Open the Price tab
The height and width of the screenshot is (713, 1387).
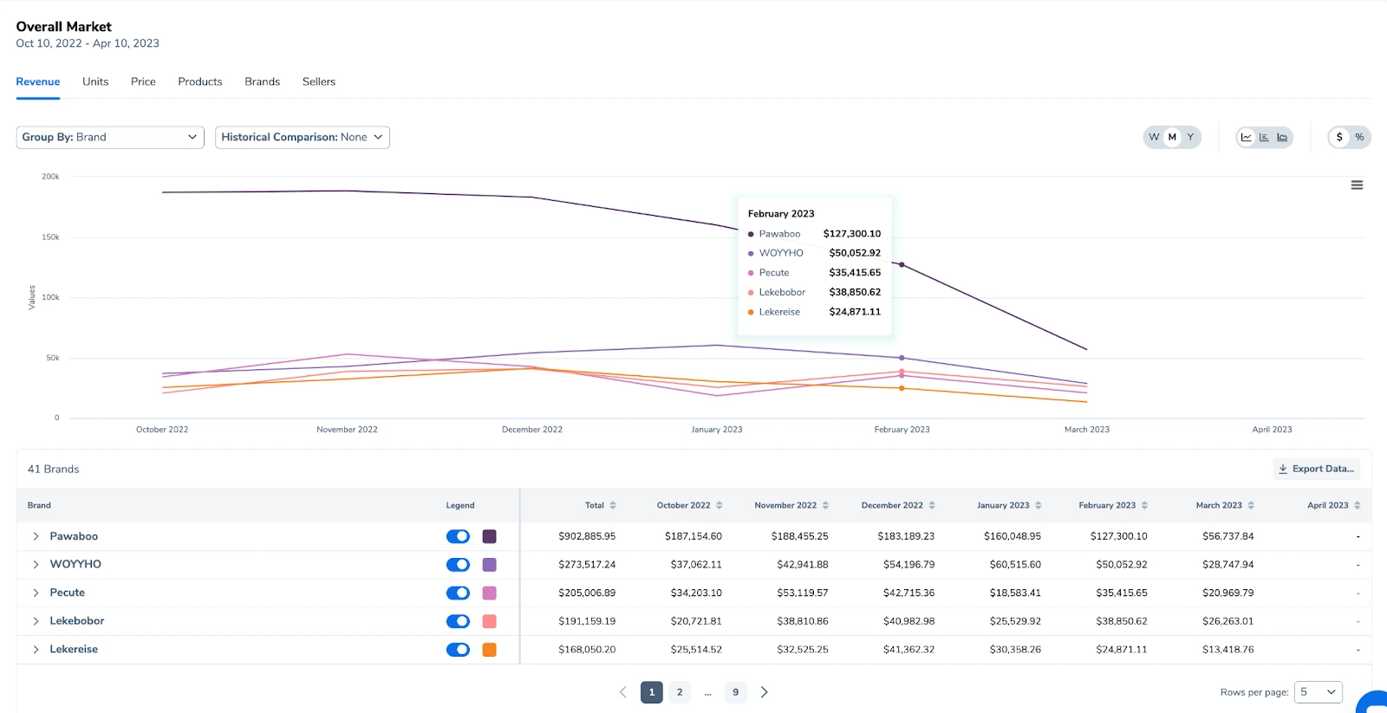143,81
